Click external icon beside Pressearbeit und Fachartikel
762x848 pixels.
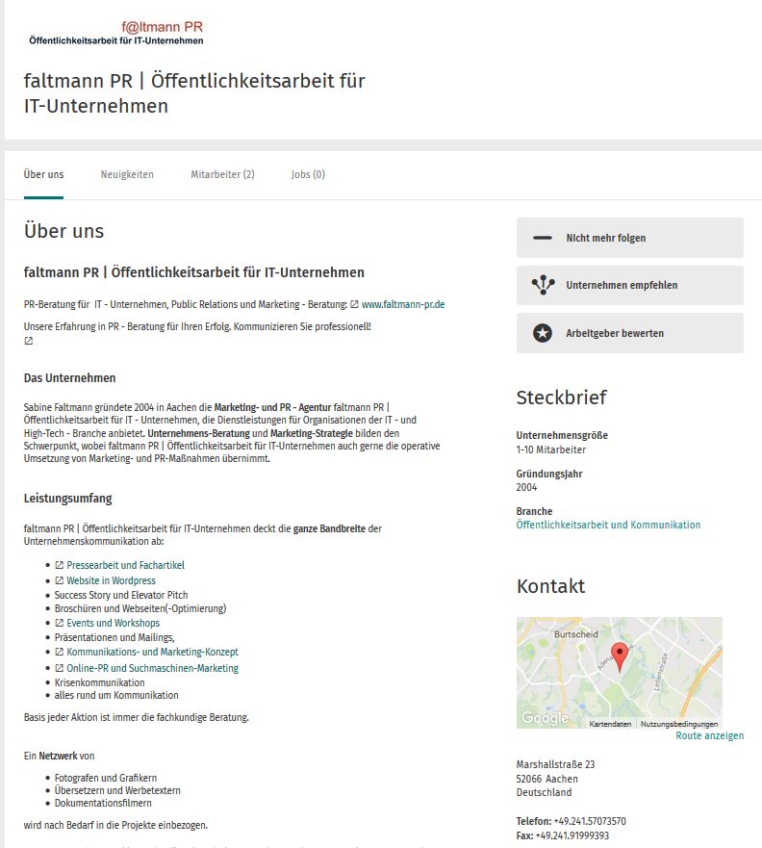coord(60,565)
